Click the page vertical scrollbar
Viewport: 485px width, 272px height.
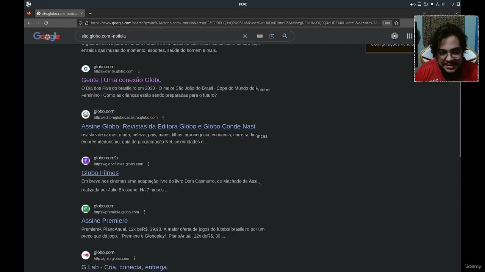tap(460, 119)
